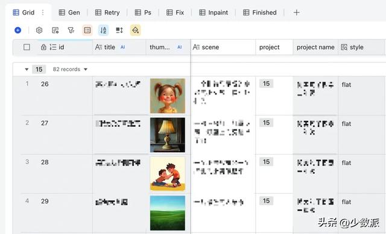386x234 pixels.
Task: Click the scene column header
Action: click(x=223, y=47)
